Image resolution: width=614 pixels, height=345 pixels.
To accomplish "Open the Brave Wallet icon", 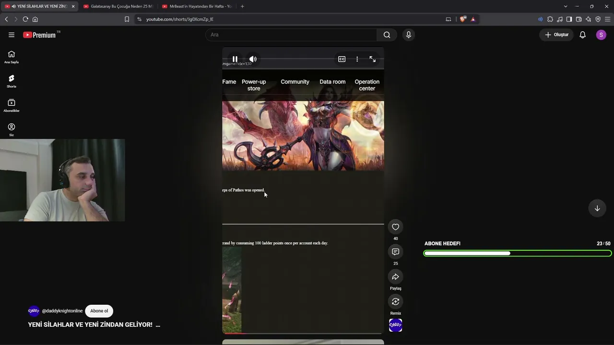I will coord(579,19).
